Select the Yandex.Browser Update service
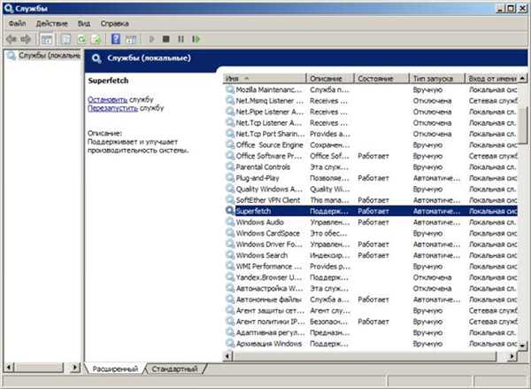This screenshot has height=389, width=531. [x=370, y=277]
